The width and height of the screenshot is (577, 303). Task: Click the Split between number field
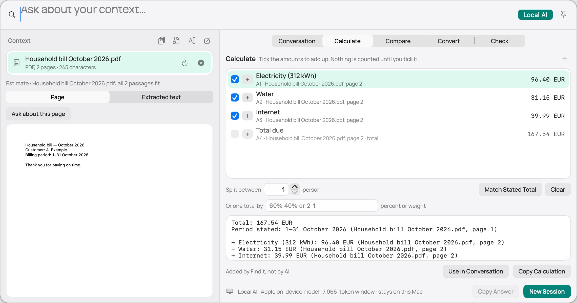[276, 189]
